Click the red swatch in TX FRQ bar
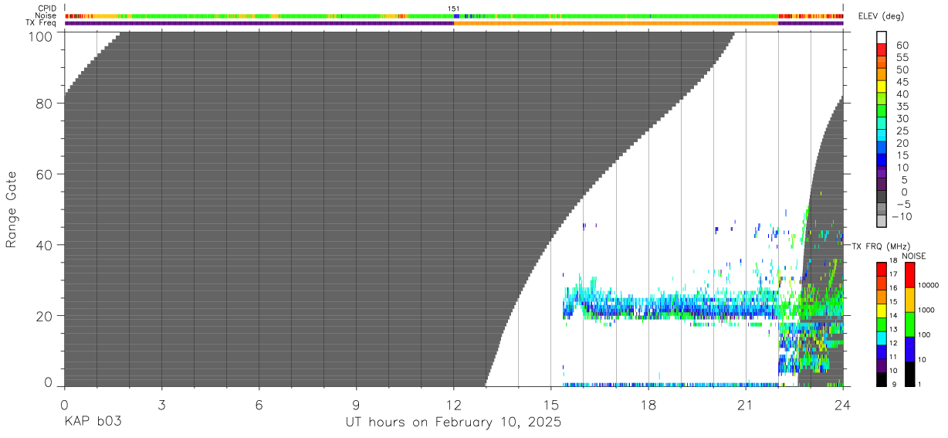This screenshot has height=438, width=948. tap(881, 268)
